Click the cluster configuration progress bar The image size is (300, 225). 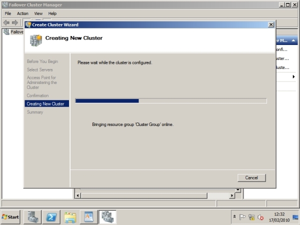[x=171, y=100]
